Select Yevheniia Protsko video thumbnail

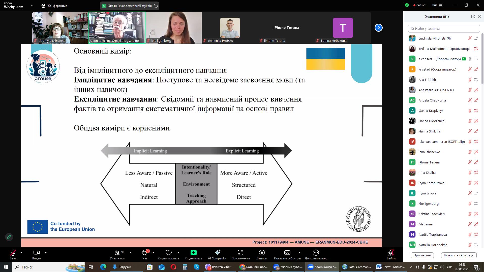(230, 28)
